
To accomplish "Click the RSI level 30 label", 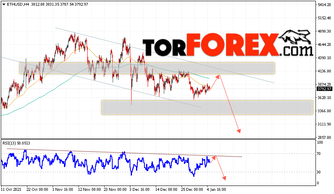I will tap(319, 172).
